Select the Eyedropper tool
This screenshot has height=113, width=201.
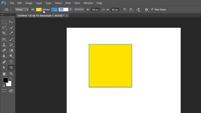point(11,33)
